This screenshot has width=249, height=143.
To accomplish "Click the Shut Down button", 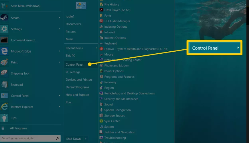I will pos(74,139).
